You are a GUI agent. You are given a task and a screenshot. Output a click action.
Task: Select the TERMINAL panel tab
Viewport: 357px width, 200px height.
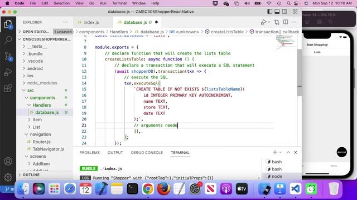[x=180, y=153]
